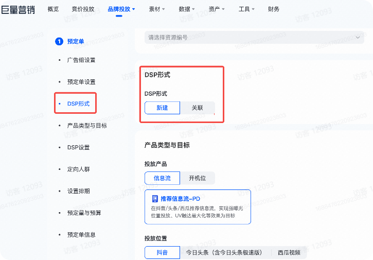Open the 请选择资源编号 dropdown
The image size is (373, 260).
[254, 38]
